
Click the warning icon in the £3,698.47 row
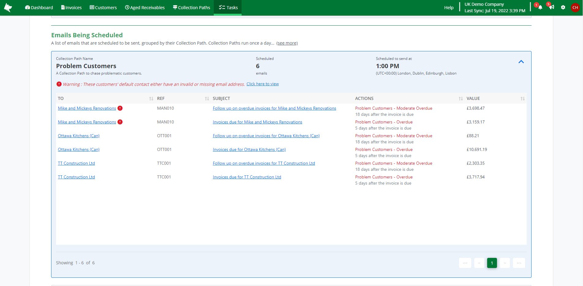coord(120,108)
